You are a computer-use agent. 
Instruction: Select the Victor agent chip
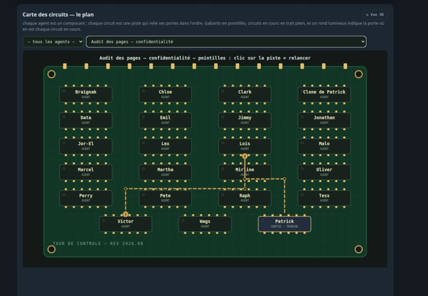coord(125,224)
